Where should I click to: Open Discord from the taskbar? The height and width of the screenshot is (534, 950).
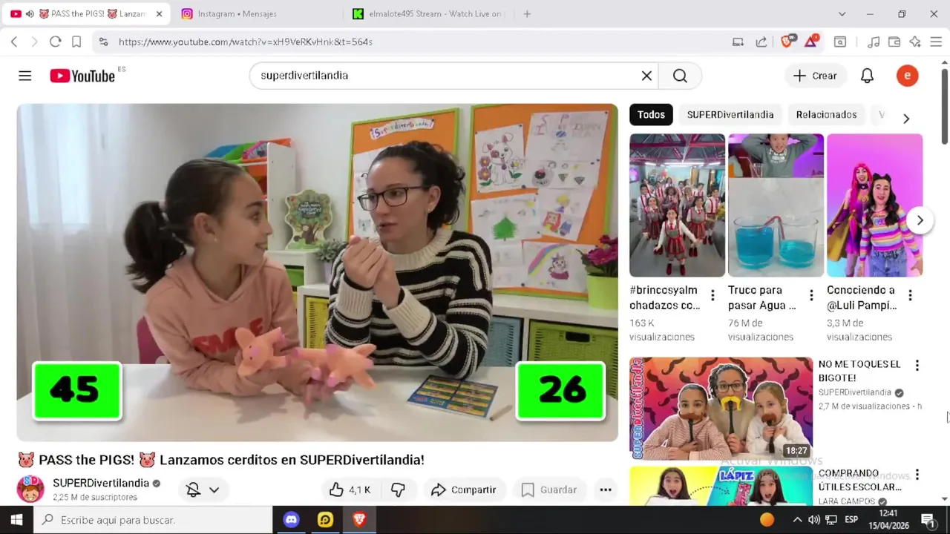tap(291, 520)
